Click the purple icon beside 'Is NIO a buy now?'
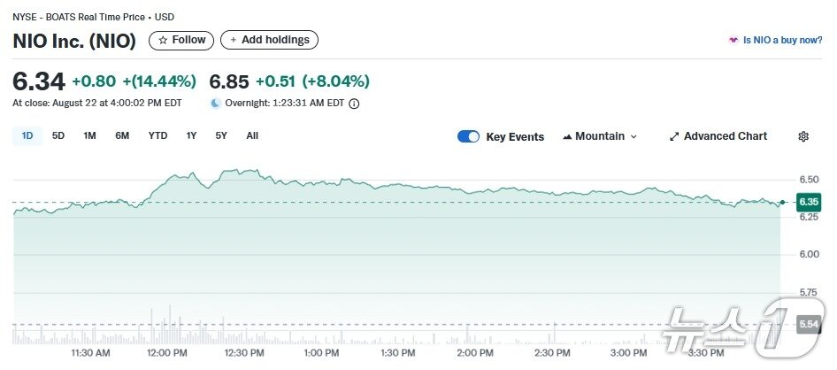837x370 pixels. point(733,40)
